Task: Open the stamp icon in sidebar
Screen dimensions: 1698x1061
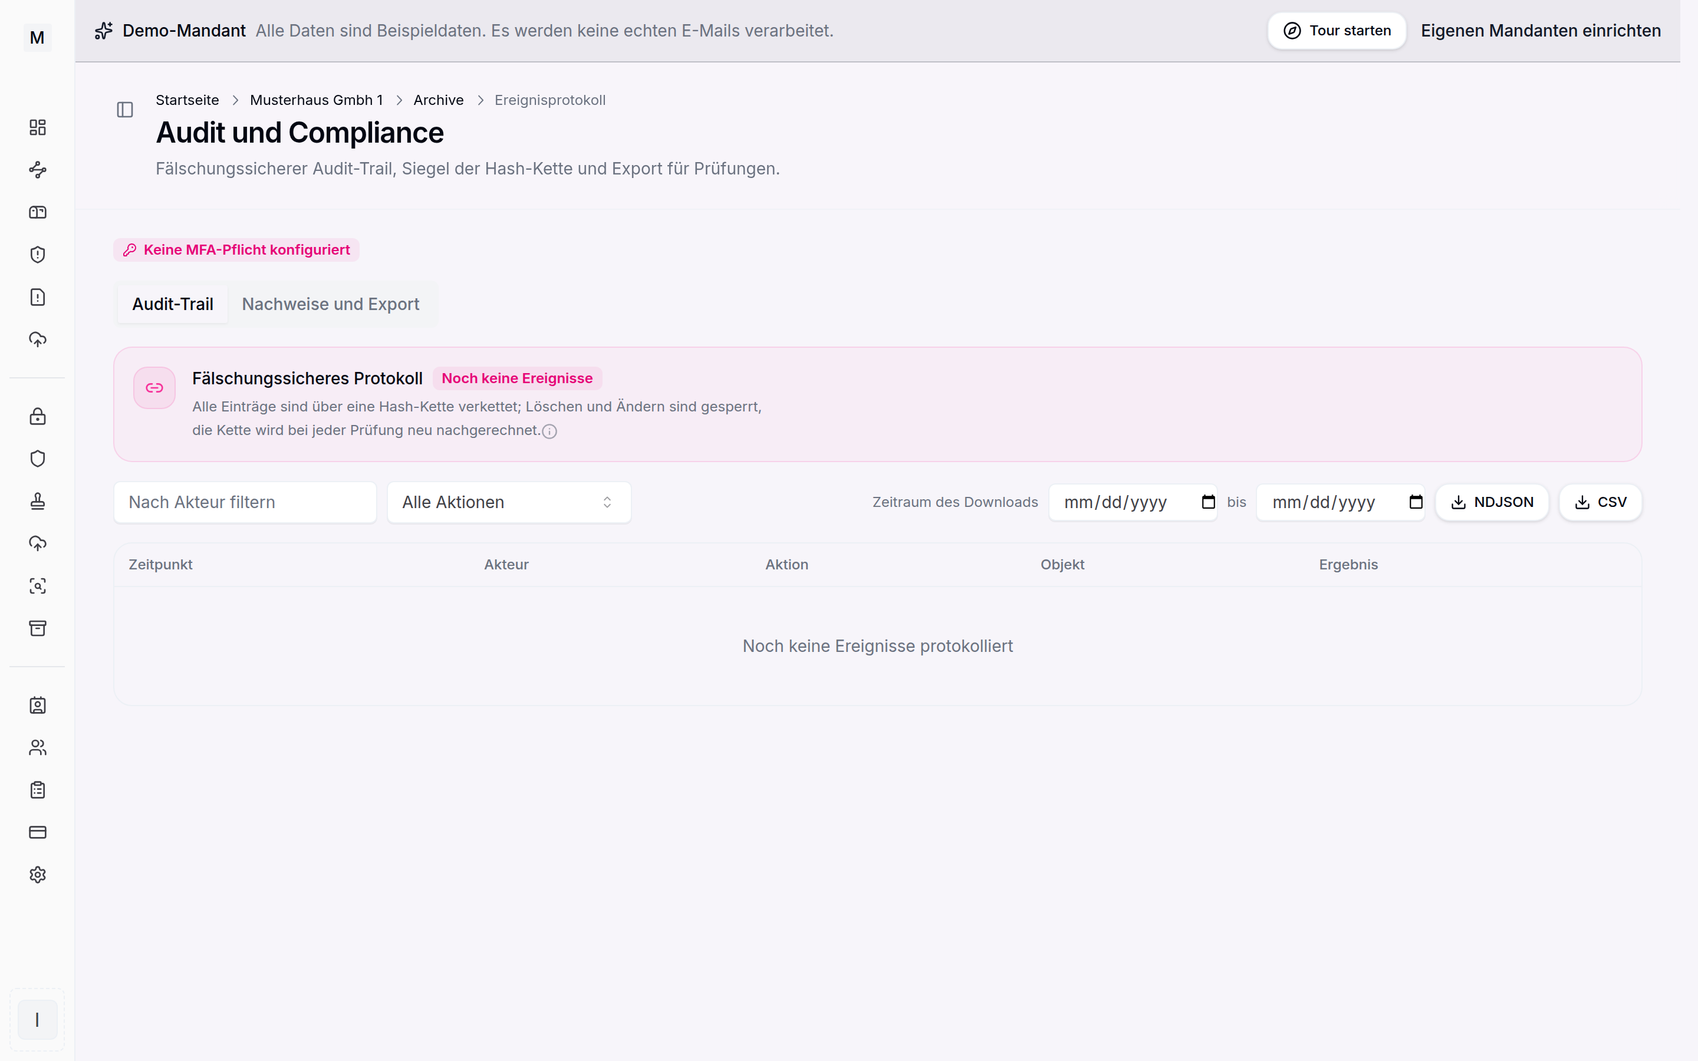Action: [37, 502]
